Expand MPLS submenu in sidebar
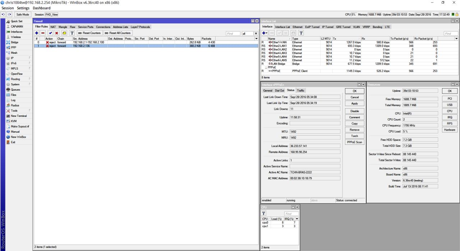460x251 pixels. (30, 68)
